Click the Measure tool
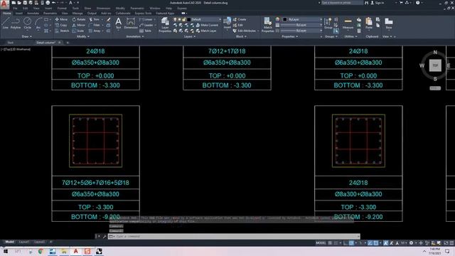The height and width of the screenshot is (256, 455). point(348,23)
